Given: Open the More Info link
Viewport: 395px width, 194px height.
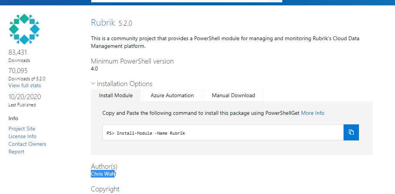Looking at the screenshot, I should point(313,113).
